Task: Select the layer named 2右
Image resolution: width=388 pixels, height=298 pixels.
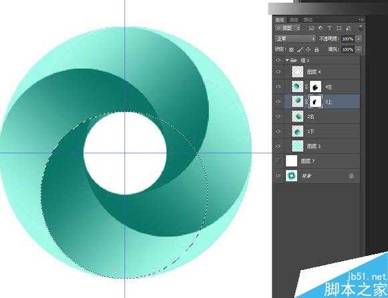Action: [311, 116]
